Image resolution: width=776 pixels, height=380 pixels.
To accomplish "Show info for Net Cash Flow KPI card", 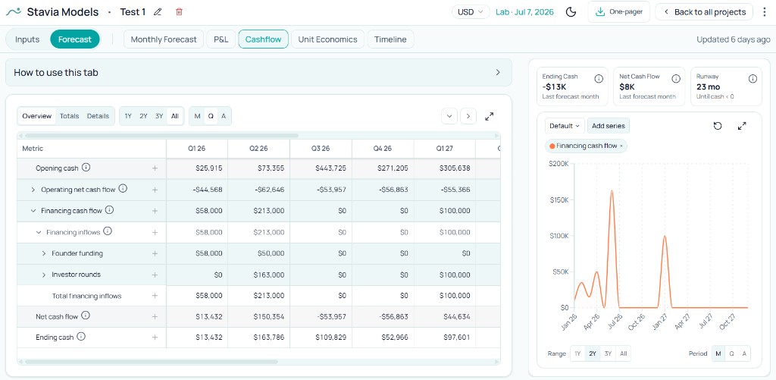I will 676,79.
